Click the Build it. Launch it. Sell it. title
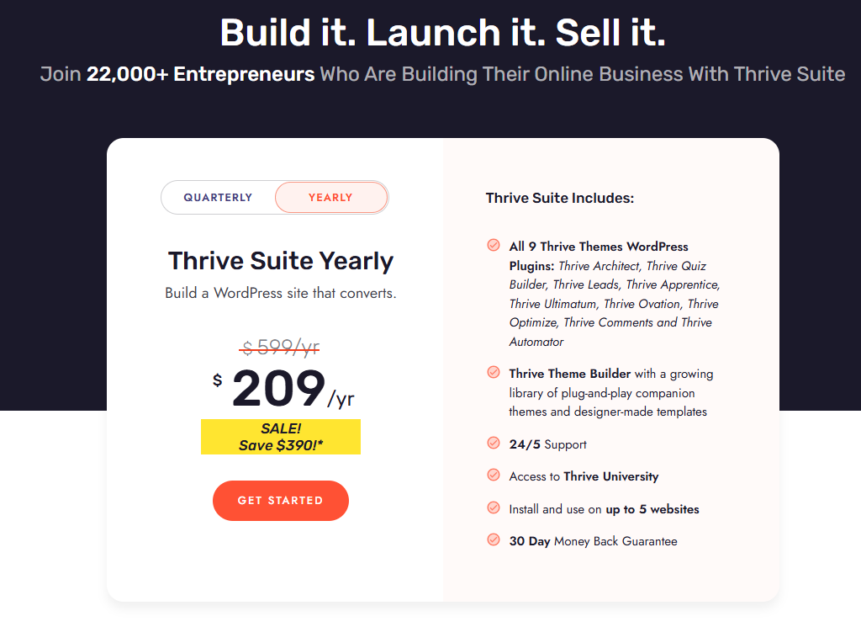Image resolution: width=861 pixels, height=627 pixels. (x=442, y=33)
